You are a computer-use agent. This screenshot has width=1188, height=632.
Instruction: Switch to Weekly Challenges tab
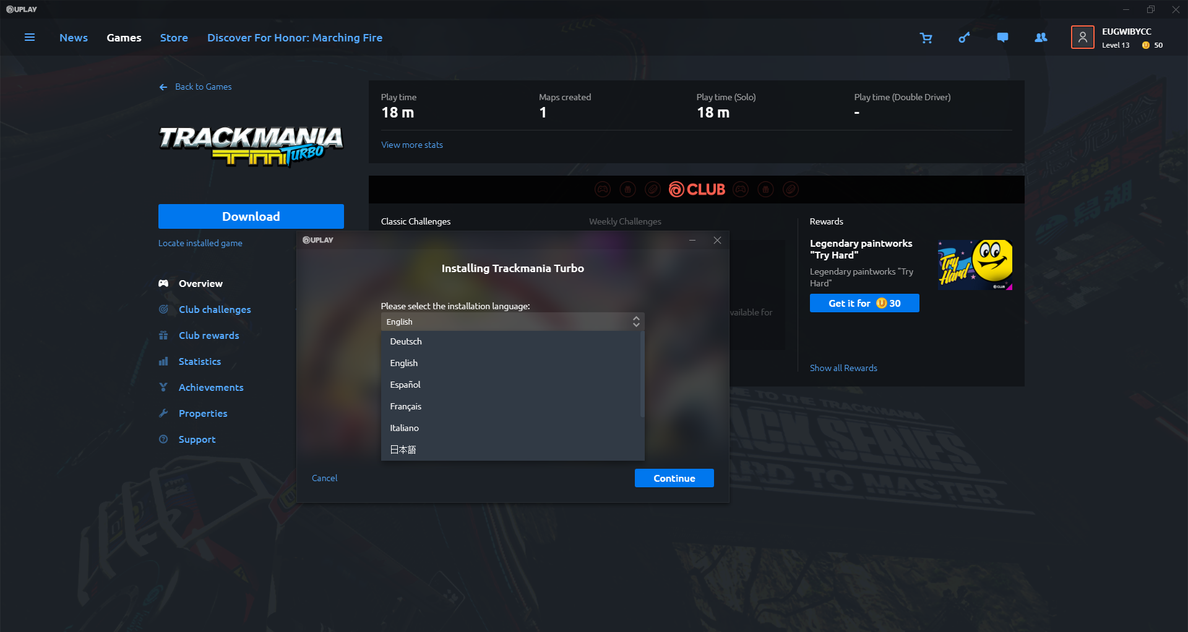pyautogui.click(x=625, y=221)
